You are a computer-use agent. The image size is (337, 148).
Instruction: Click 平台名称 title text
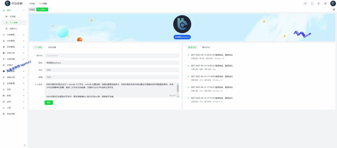coord(17,3)
